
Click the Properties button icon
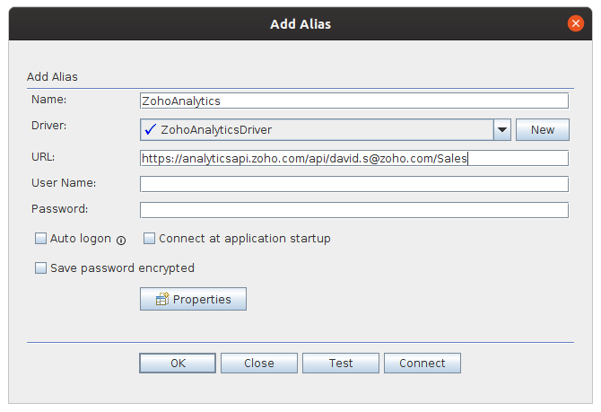pyautogui.click(x=162, y=300)
